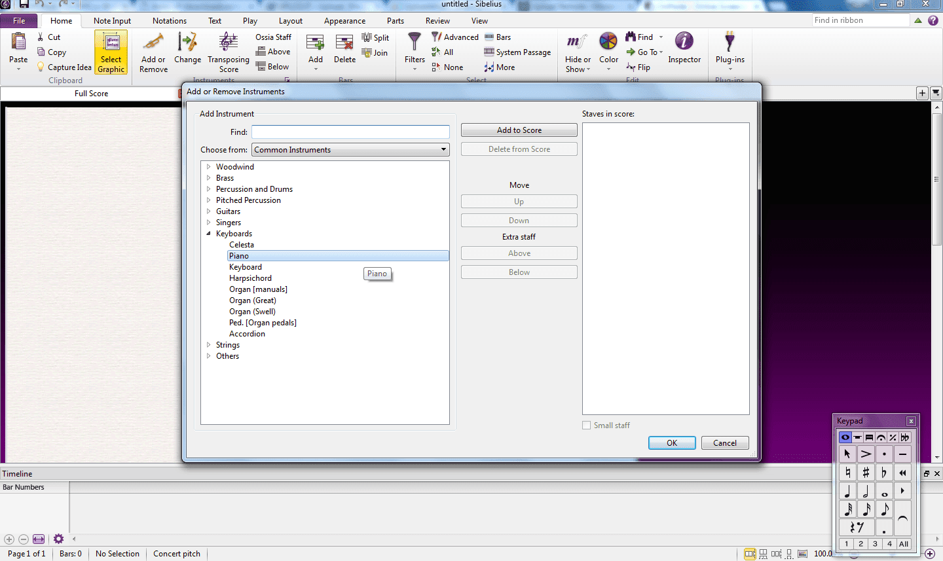The height and width of the screenshot is (561, 943).
Task: Collapse the Keyboards category
Action: pos(209,233)
